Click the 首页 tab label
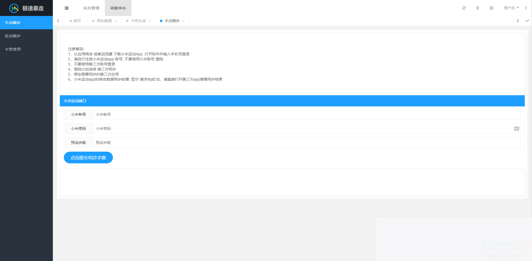The height and width of the screenshot is (261, 532). tap(77, 20)
